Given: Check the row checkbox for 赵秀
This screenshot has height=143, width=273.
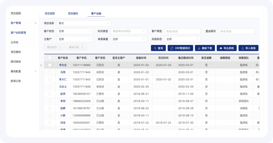Looking at the screenshot, I should point(50,94).
